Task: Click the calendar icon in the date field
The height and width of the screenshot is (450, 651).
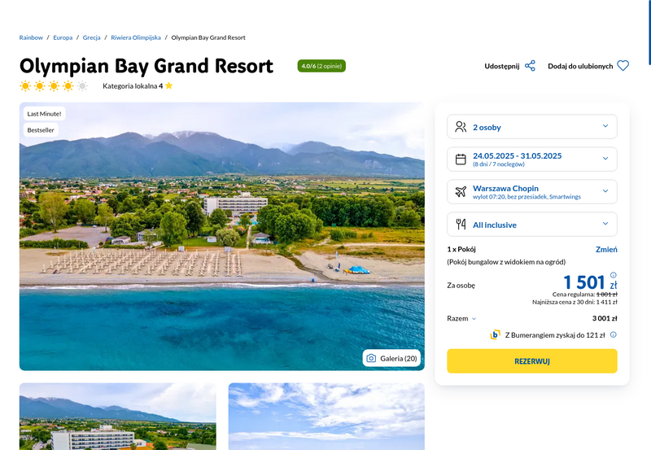Action: coord(461,159)
